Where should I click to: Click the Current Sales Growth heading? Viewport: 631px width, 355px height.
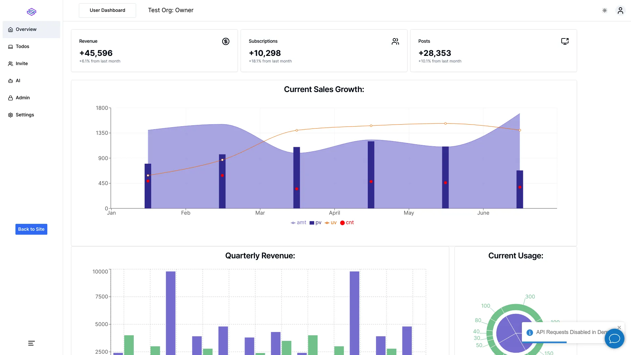point(324,89)
